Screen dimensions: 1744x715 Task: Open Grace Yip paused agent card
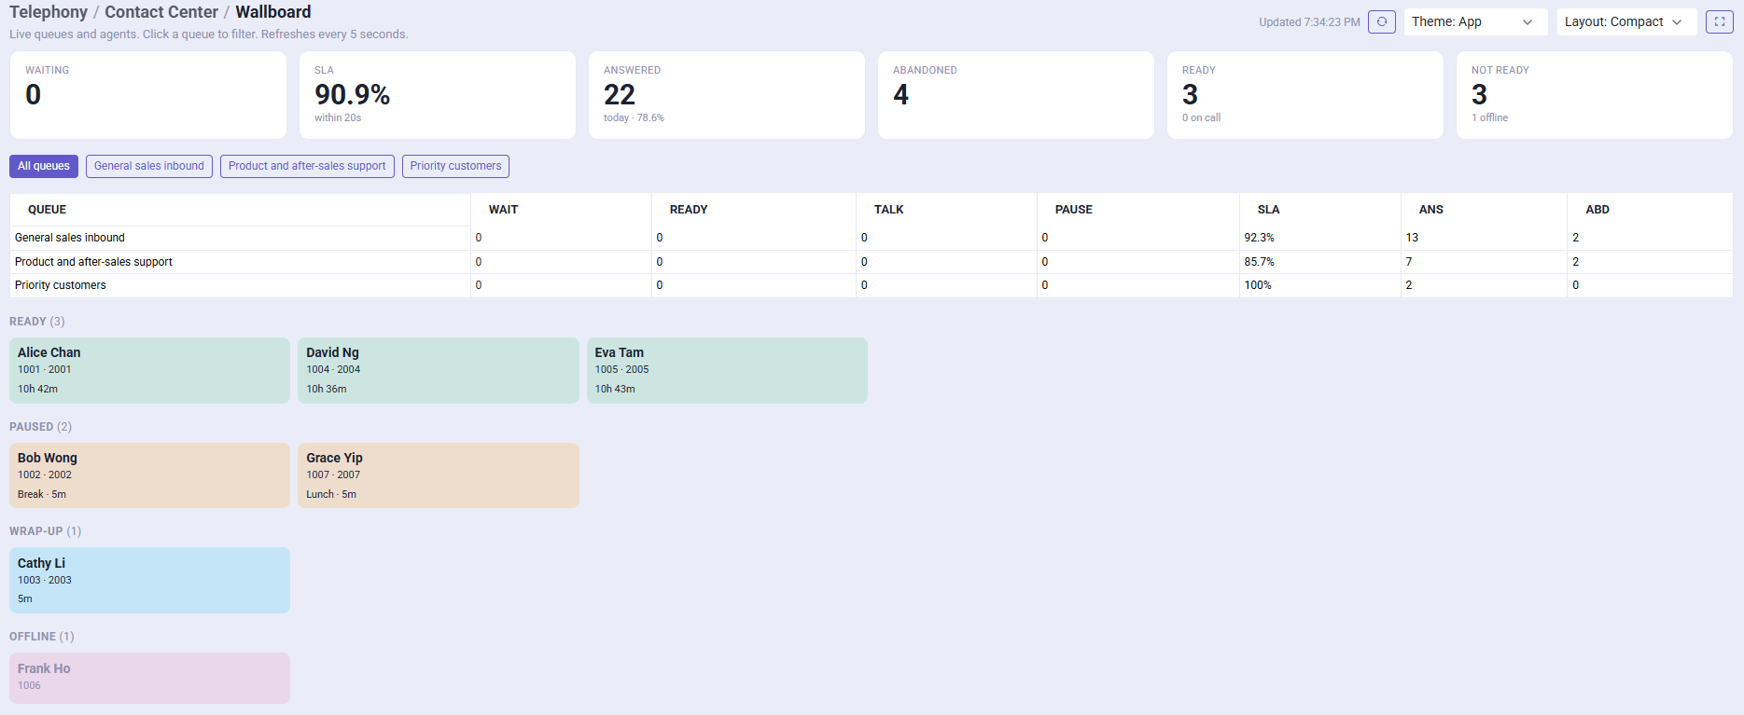(439, 475)
